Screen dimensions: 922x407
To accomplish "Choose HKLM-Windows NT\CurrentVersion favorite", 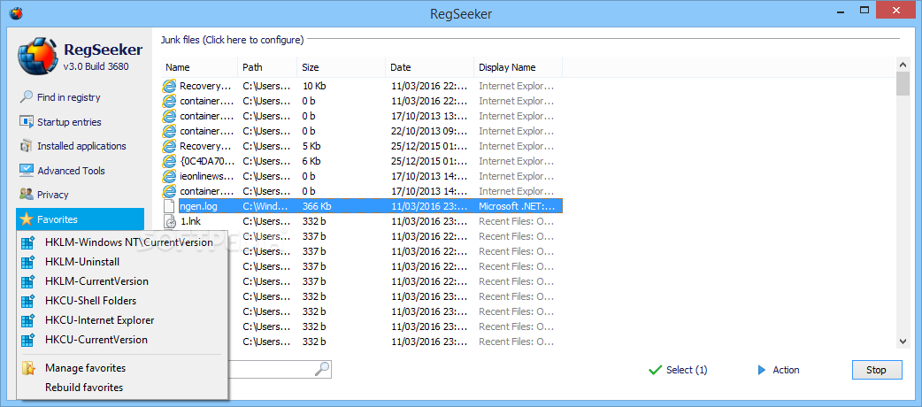I will (x=122, y=242).
